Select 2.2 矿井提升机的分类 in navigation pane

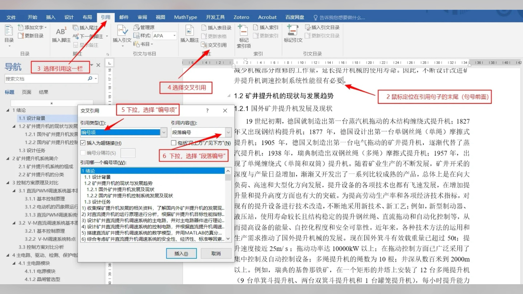[41, 175]
